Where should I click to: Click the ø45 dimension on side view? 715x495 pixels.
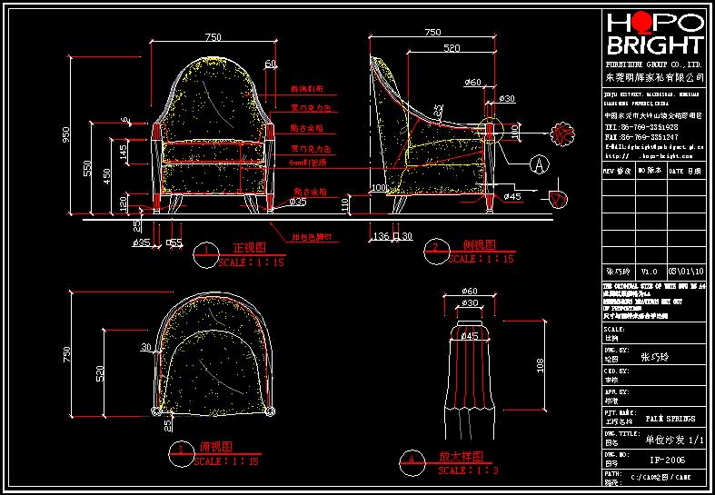(512, 196)
